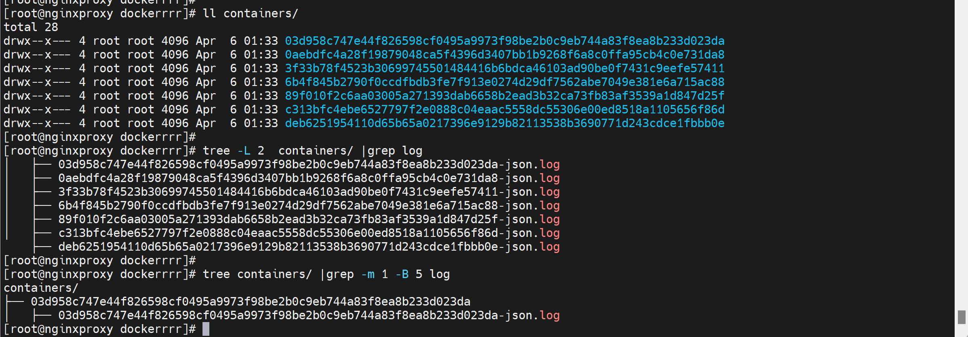Image resolution: width=968 pixels, height=337 pixels.
Task: Select blue directory 6b4f845b in ll listing
Action: pos(504,82)
